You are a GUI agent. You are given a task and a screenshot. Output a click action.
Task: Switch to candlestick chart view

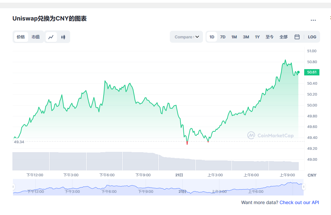tap(63, 37)
